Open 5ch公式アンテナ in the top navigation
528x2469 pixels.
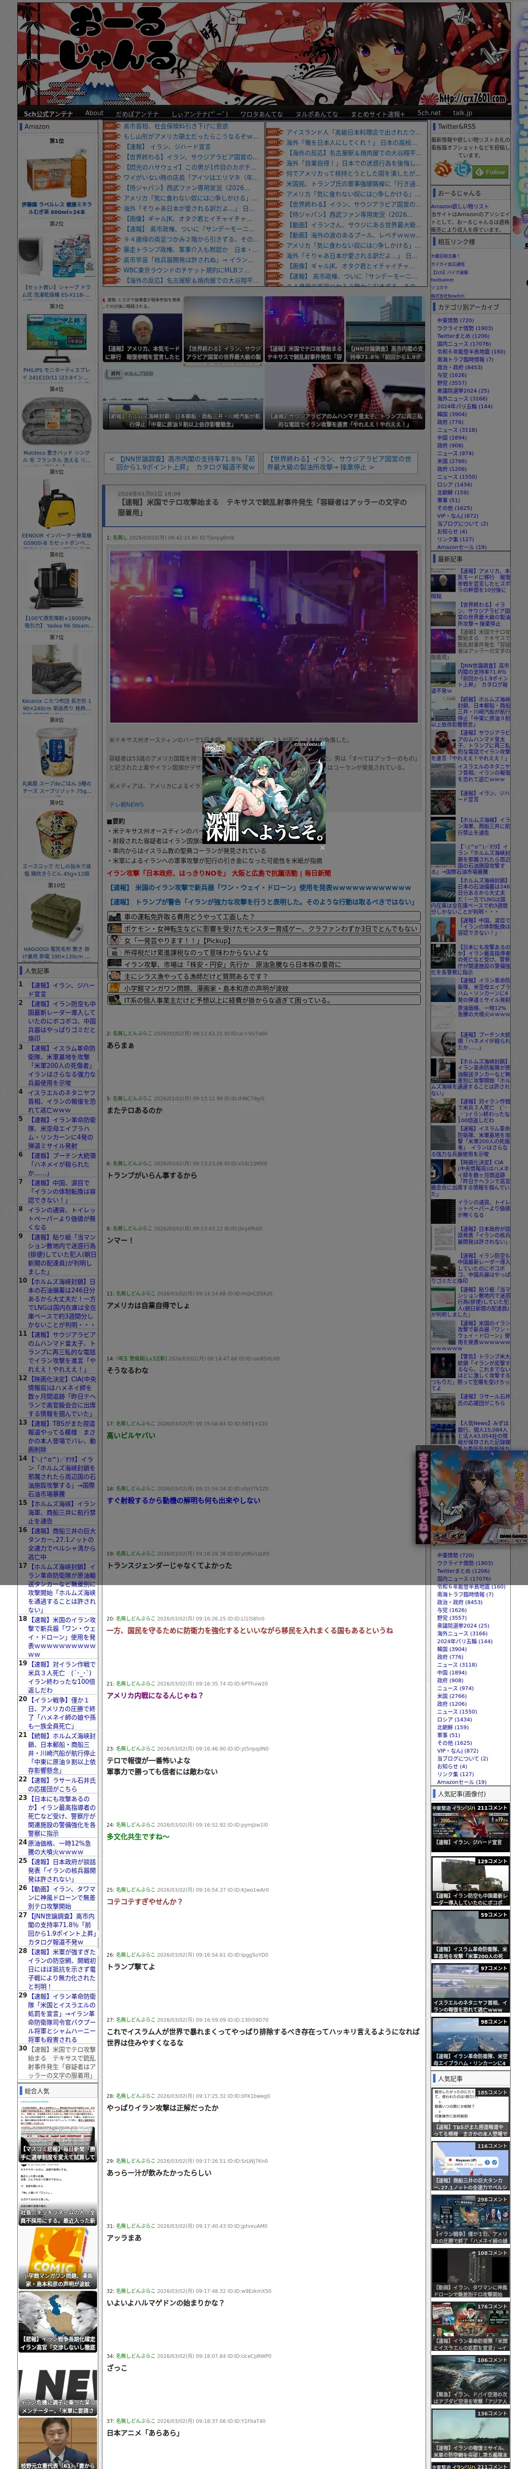(48, 114)
